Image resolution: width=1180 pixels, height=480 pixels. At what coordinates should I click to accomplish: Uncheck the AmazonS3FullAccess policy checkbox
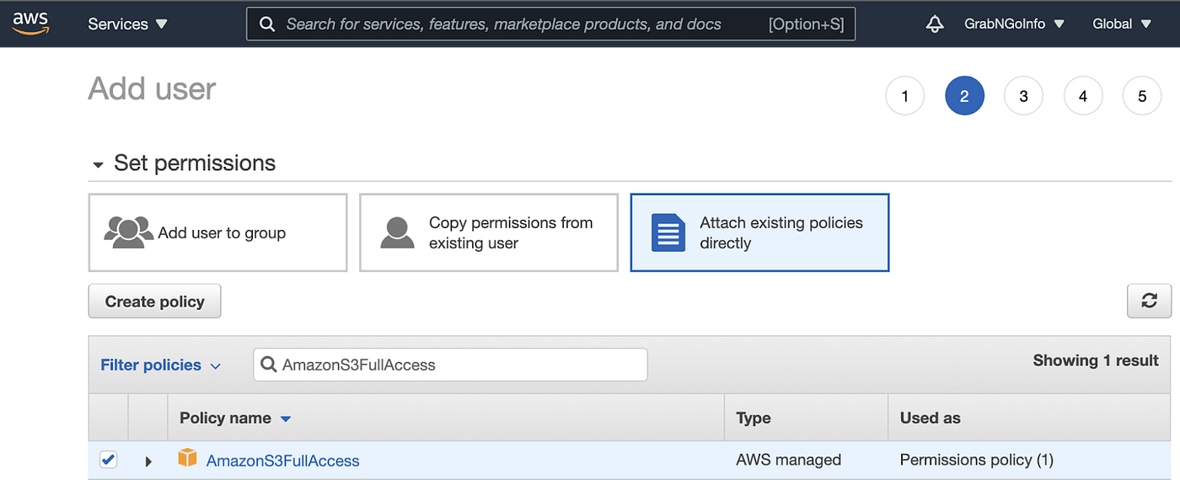[x=108, y=460]
